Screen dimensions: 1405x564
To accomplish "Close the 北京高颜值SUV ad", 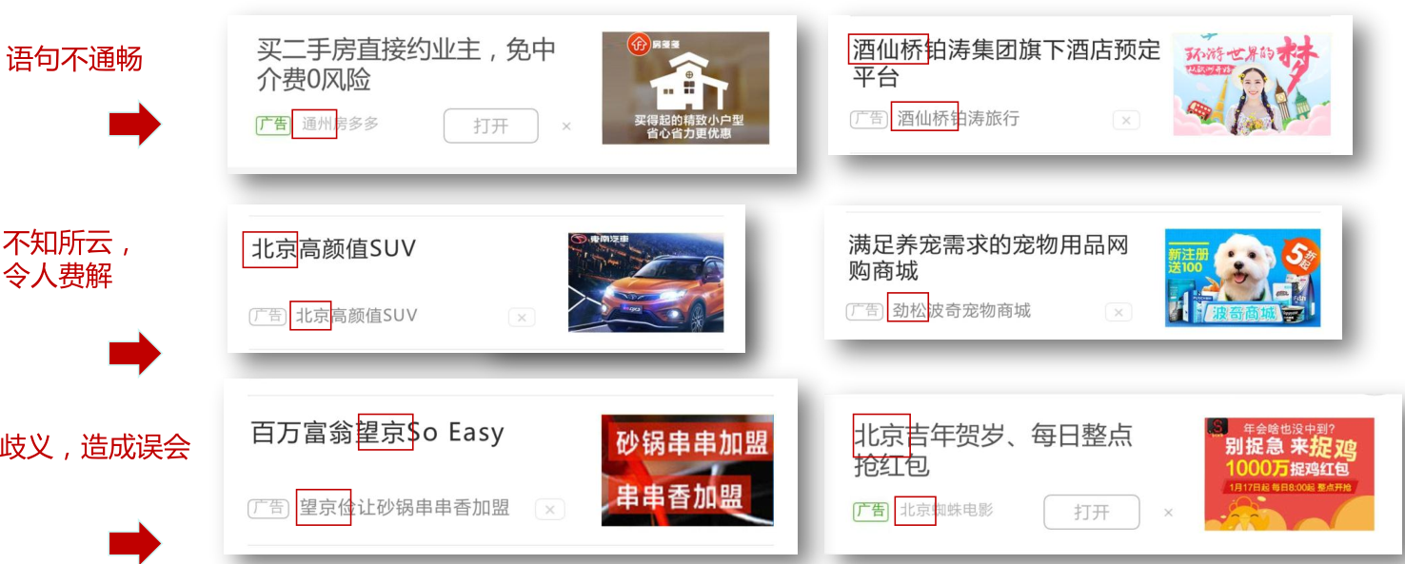I will point(522,318).
